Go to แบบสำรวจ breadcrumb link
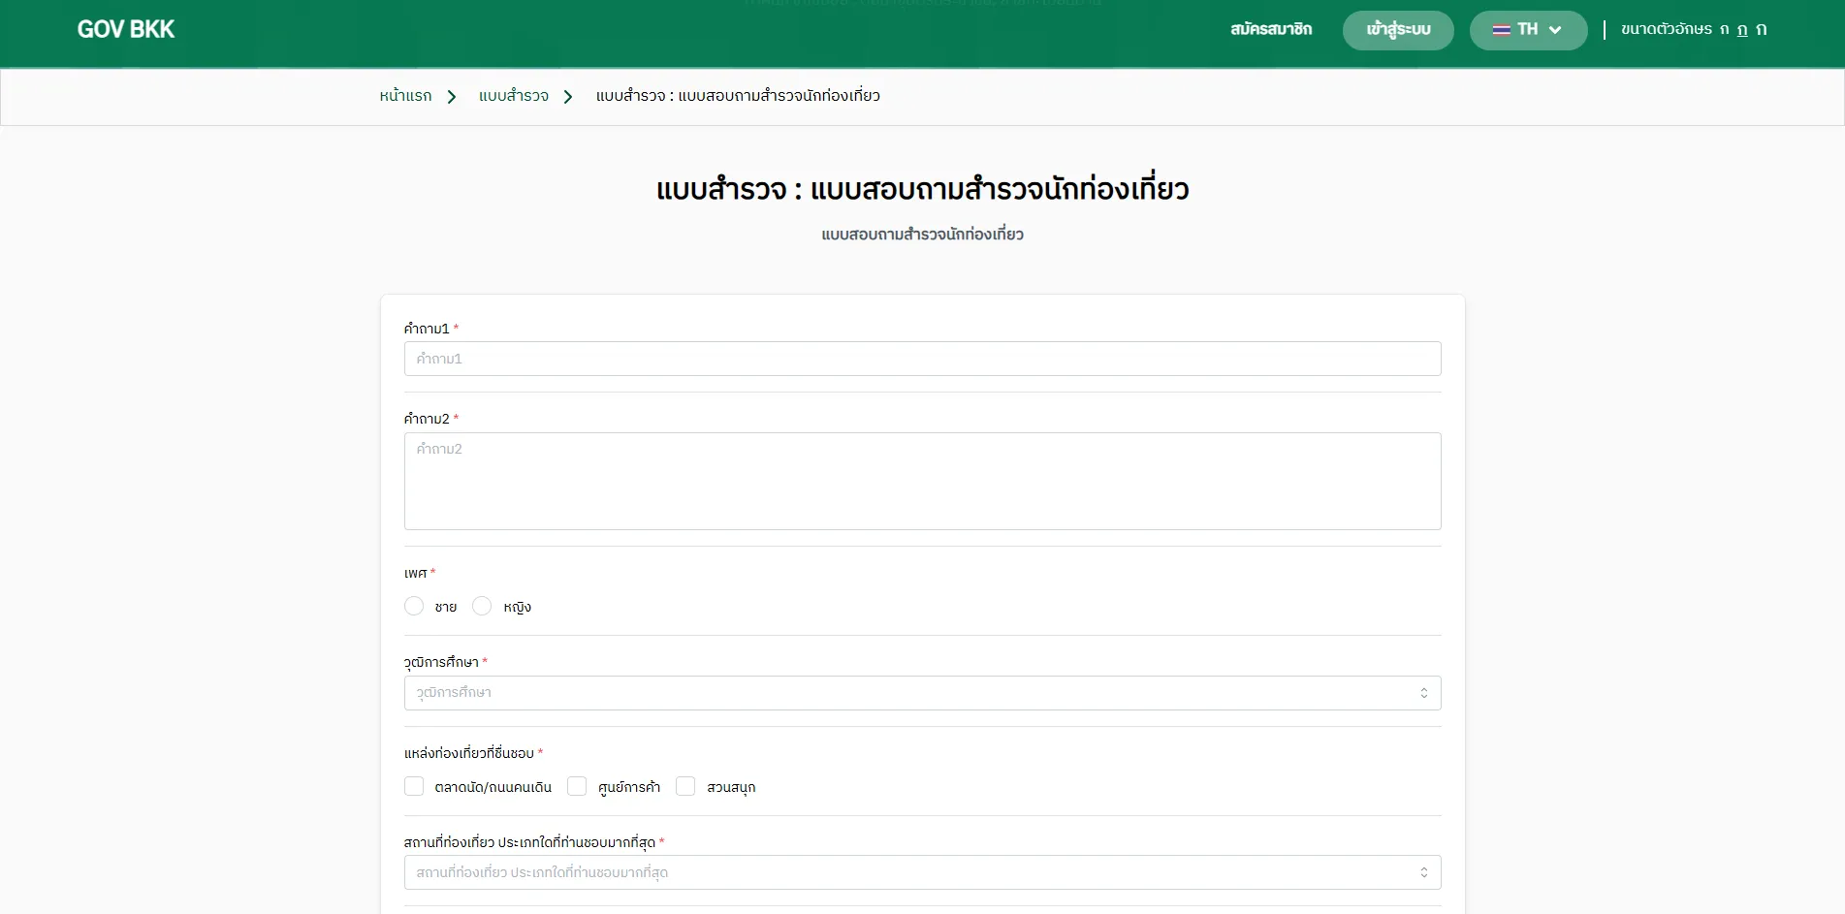1845x914 pixels. click(x=514, y=96)
